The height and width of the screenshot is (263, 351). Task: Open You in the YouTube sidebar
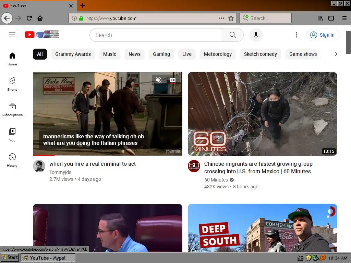click(12, 135)
